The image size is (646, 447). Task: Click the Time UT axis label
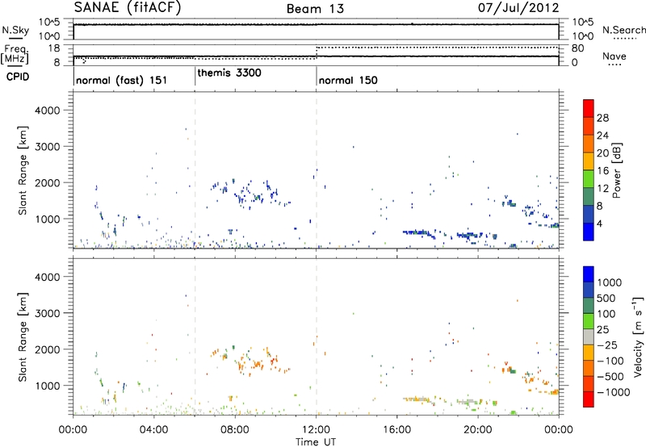316,442
